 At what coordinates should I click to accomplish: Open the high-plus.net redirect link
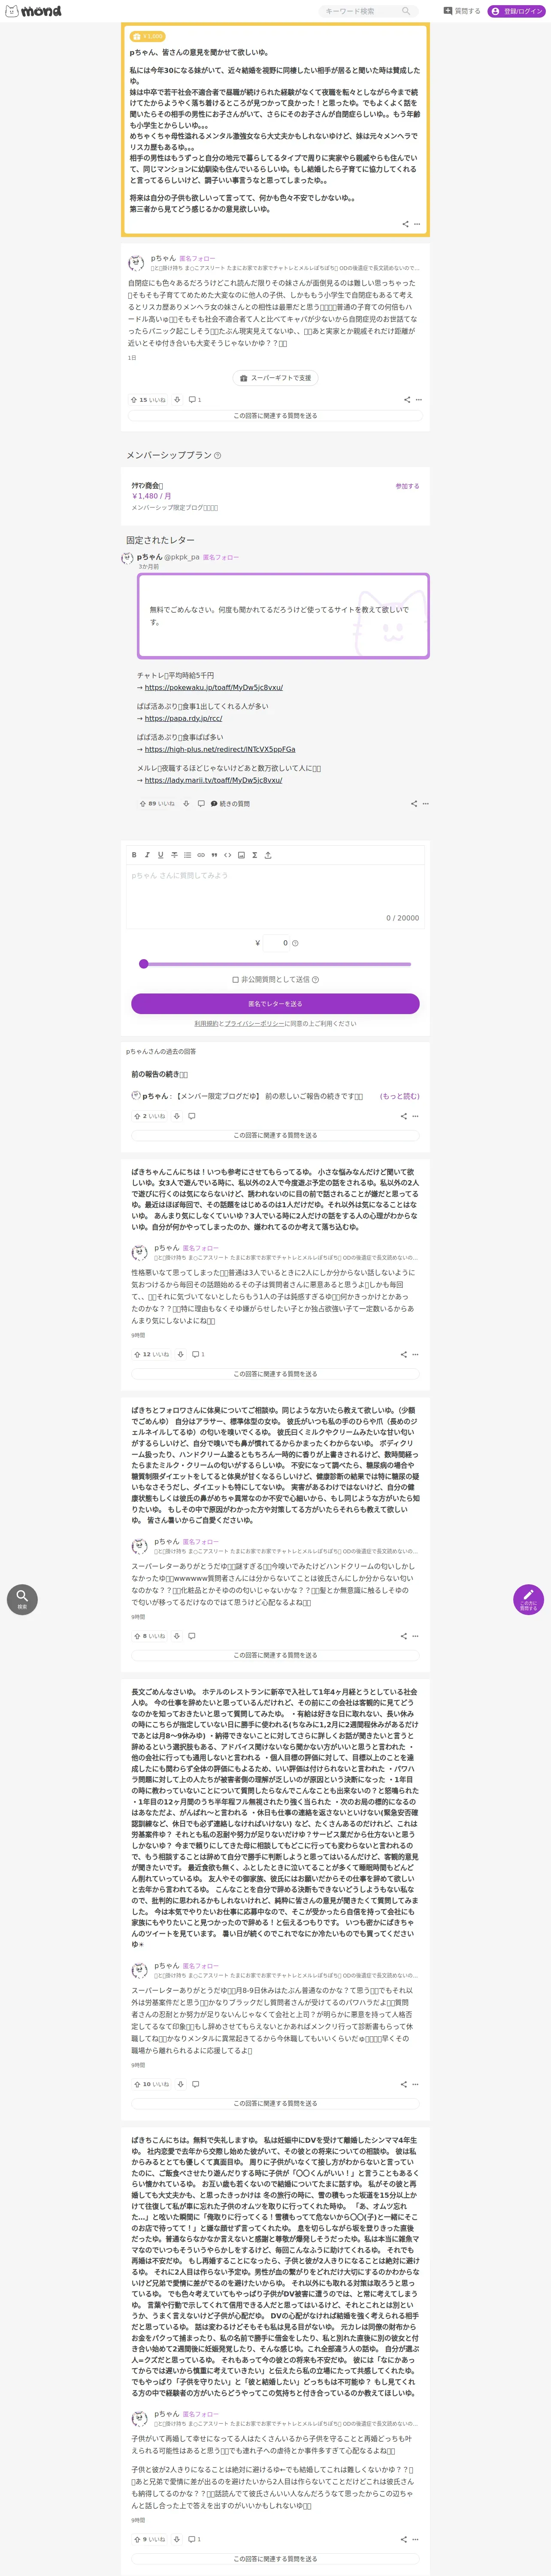(x=220, y=749)
